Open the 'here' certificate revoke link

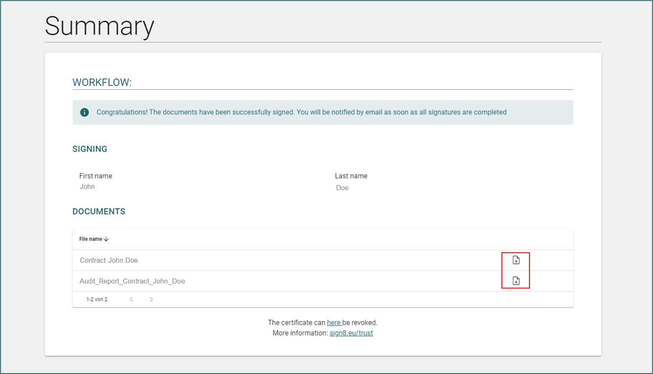334,323
